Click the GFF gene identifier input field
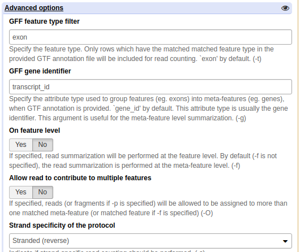 click(x=151, y=87)
